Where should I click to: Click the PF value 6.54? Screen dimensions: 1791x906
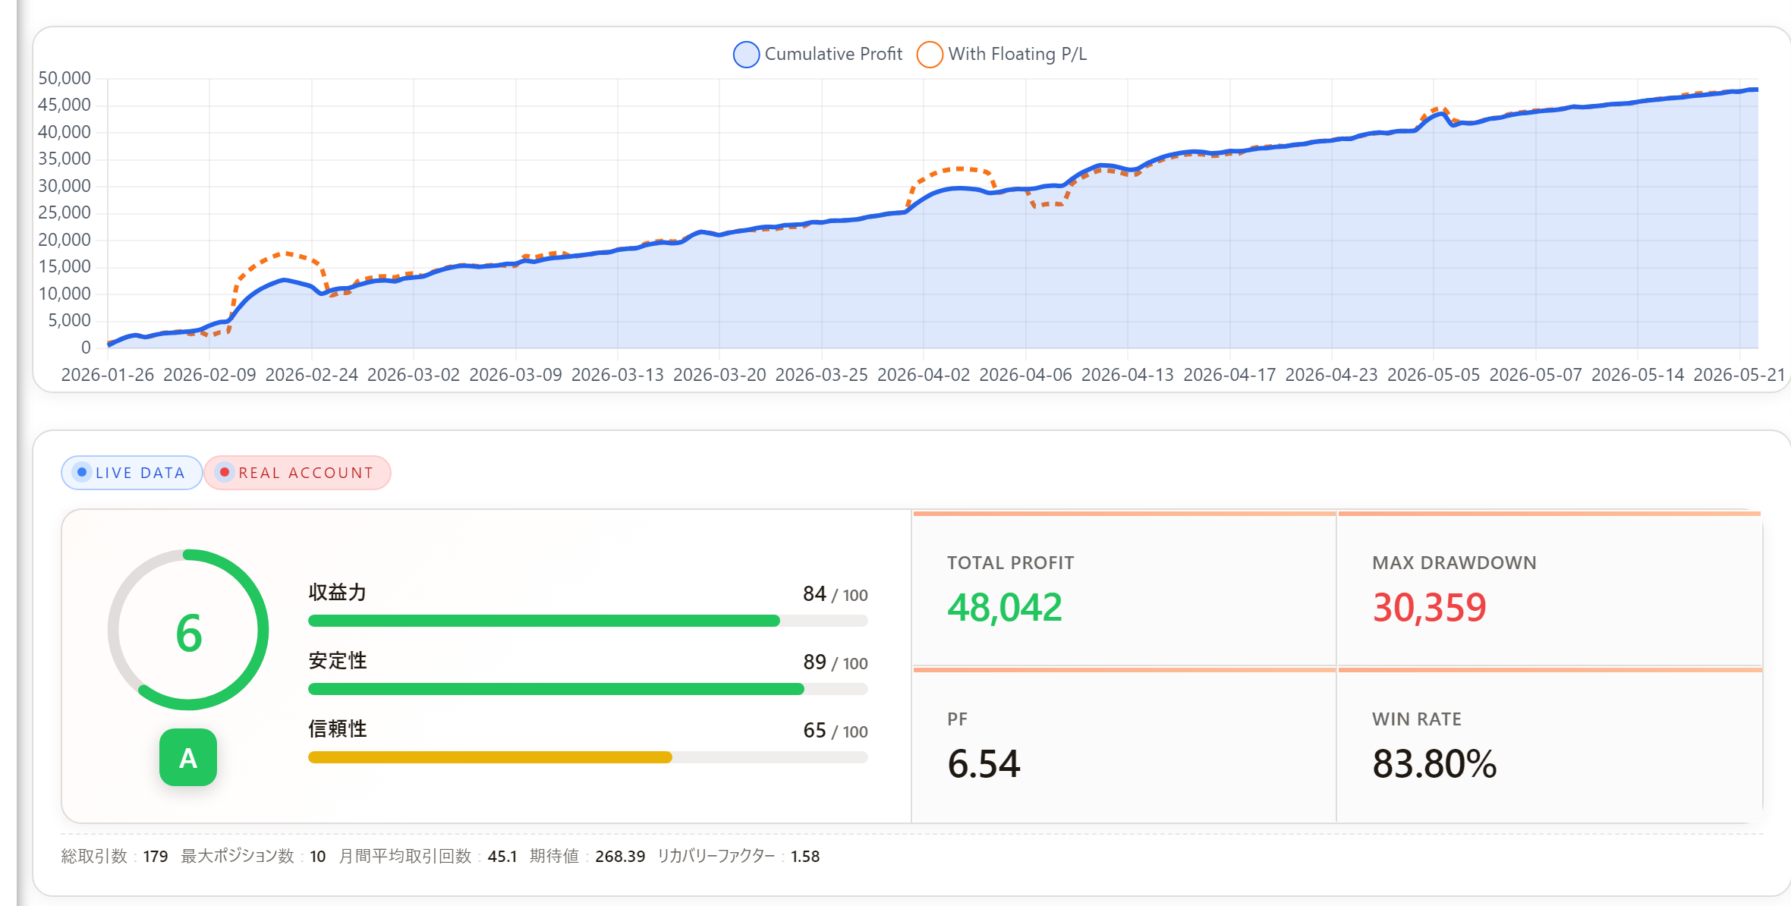pyautogui.click(x=984, y=764)
